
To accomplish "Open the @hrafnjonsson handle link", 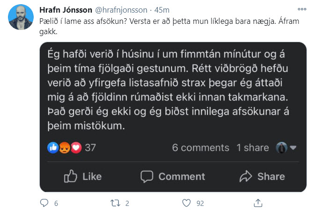I will tap(121, 10).
